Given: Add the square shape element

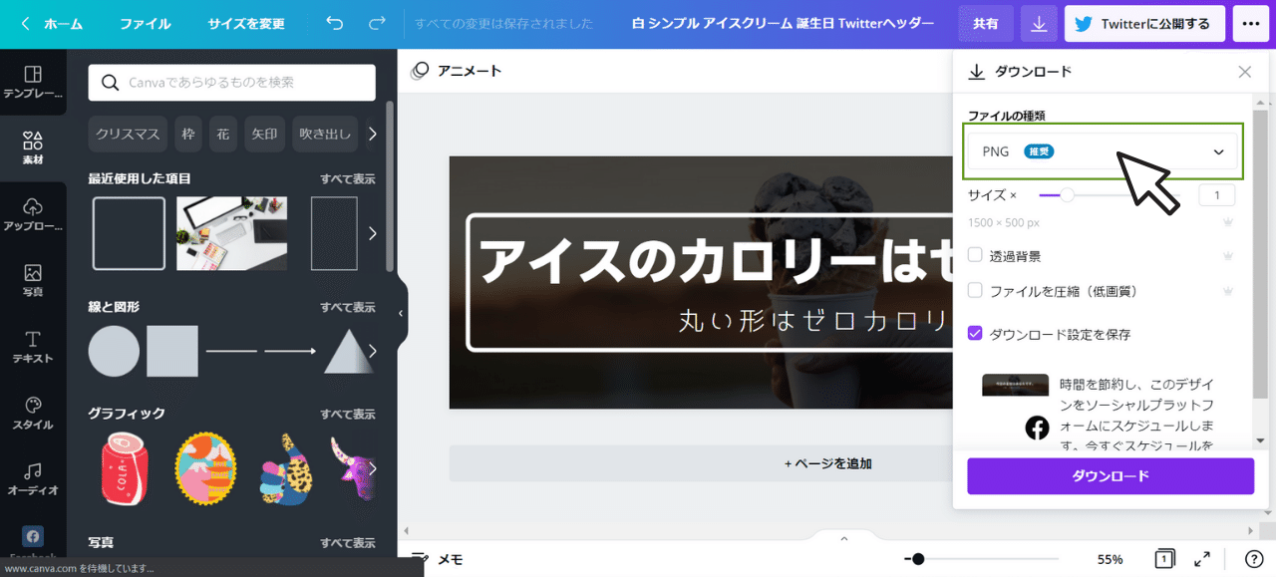Looking at the screenshot, I should [172, 351].
